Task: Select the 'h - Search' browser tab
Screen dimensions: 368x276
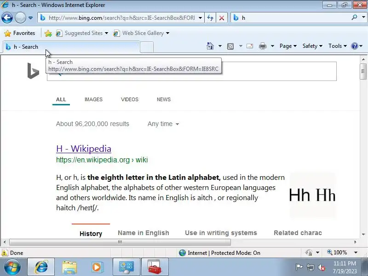Action: [x=72, y=47]
